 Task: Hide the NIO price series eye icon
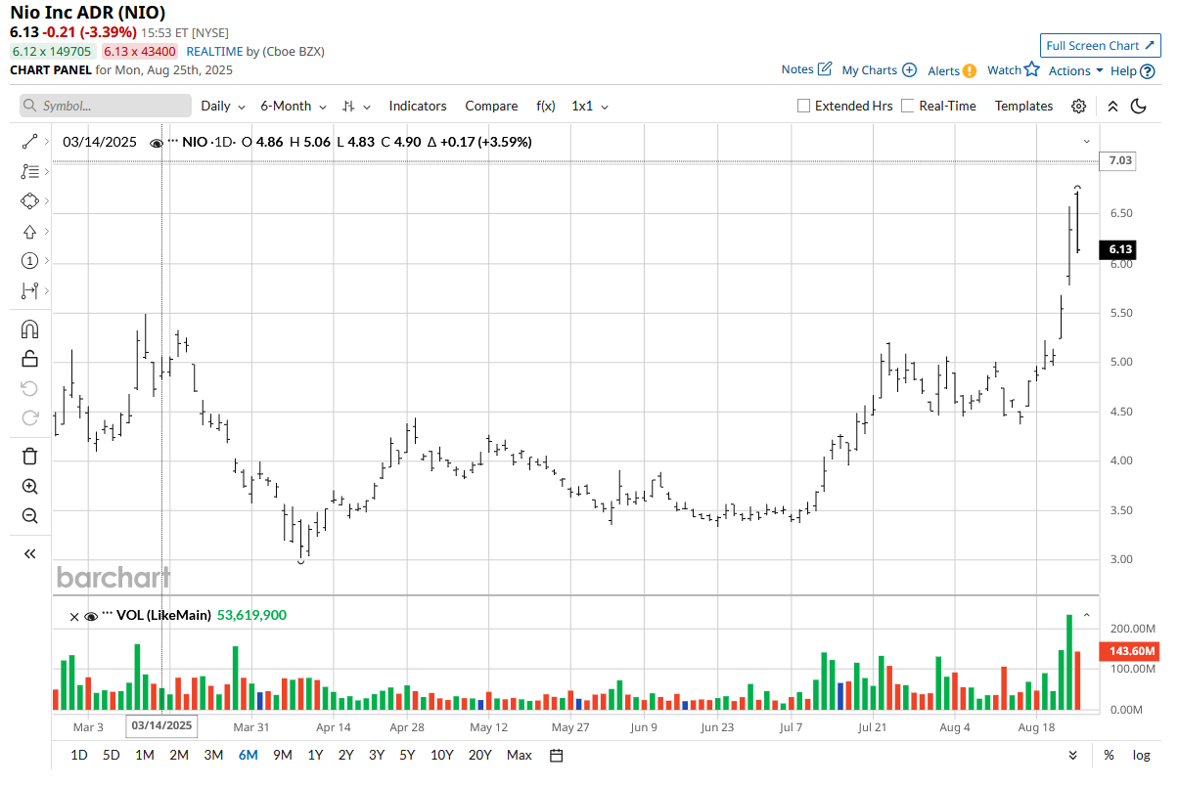click(x=157, y=143)
